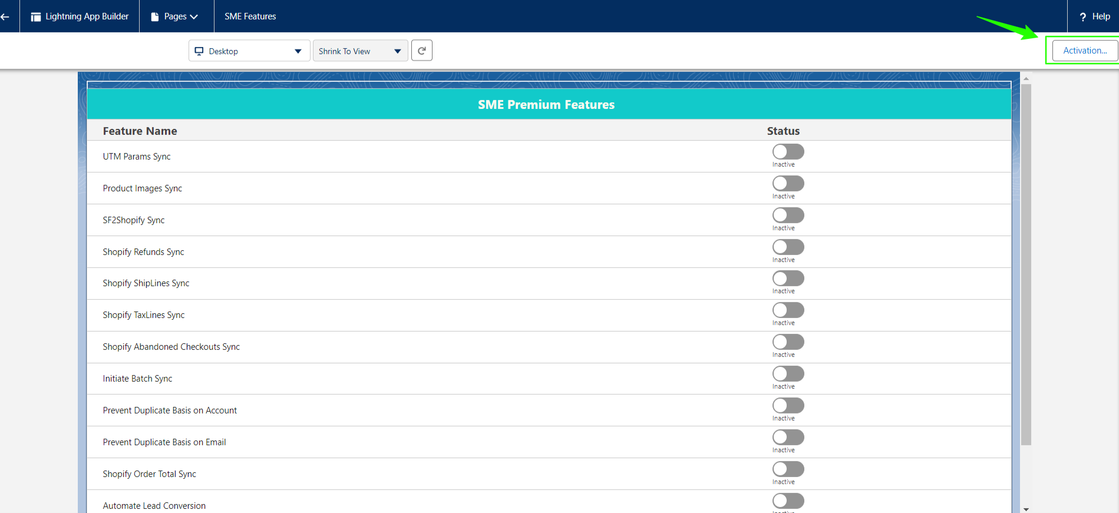Click the scrollbar down arrow
Viewport: 1119px width, 513px height.
[x=1026, y=509]
